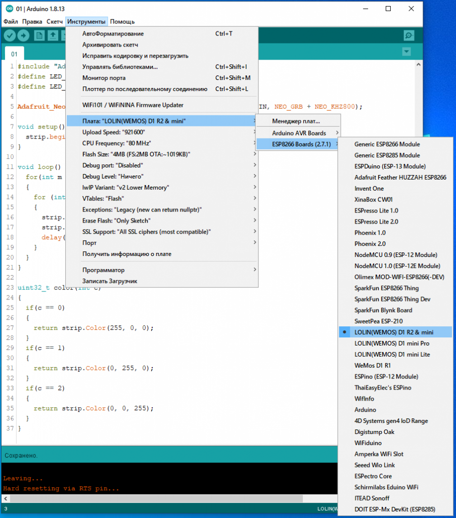Image resolution: width=456 pixels, height=518 pixels.
Task: Click the Verify sketch checkmark icon
Action: (10, 35)
